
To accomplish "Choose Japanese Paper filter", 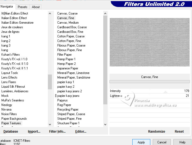I will pos(67,68).
